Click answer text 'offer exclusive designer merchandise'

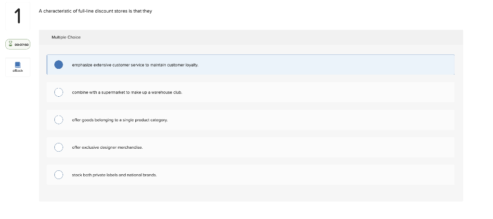click(x=107, y=147)
